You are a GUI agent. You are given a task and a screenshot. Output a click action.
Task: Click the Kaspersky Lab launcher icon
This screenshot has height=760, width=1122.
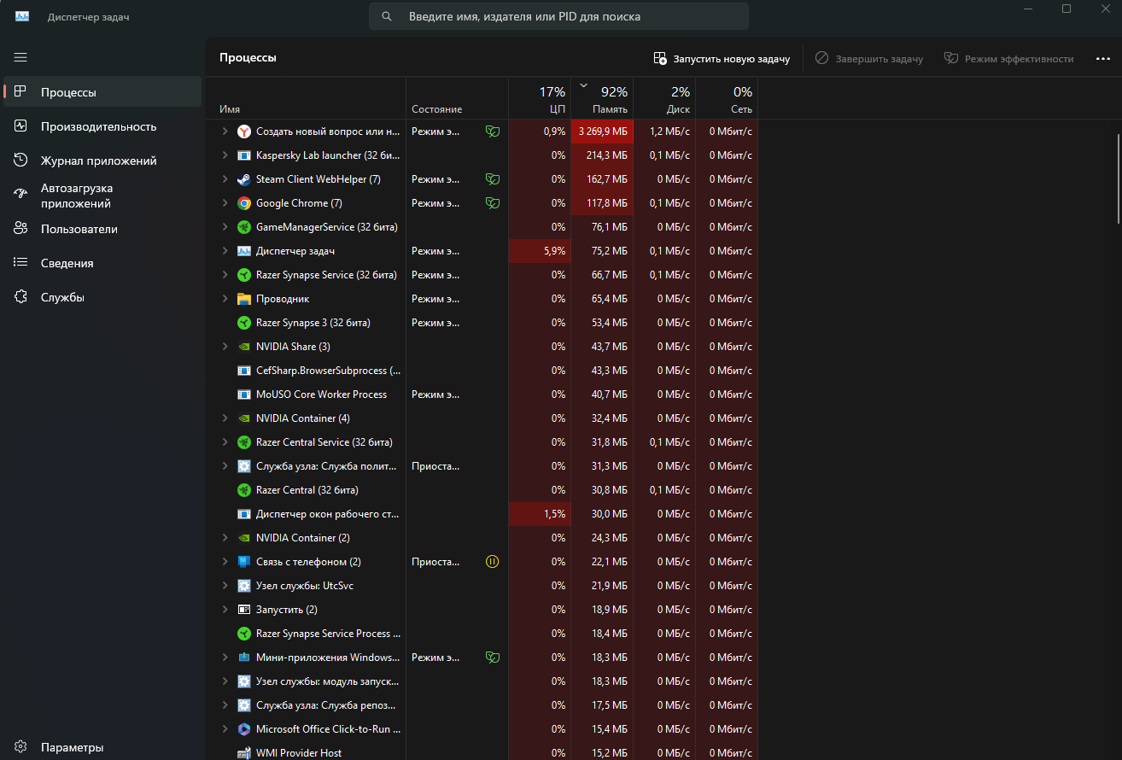coord(244,155)
